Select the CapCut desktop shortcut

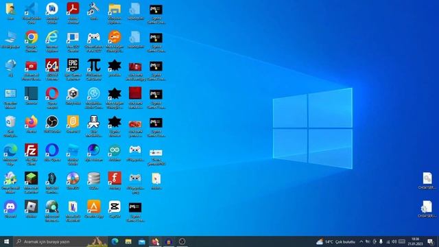pyautogui.click(x=115, y=209)
